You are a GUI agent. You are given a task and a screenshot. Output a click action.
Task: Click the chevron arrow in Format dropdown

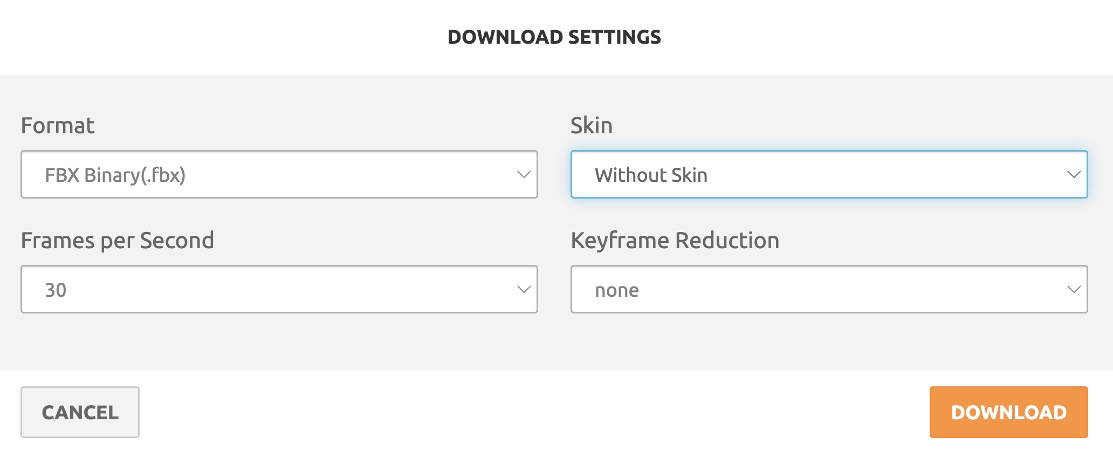click(524, 175)
